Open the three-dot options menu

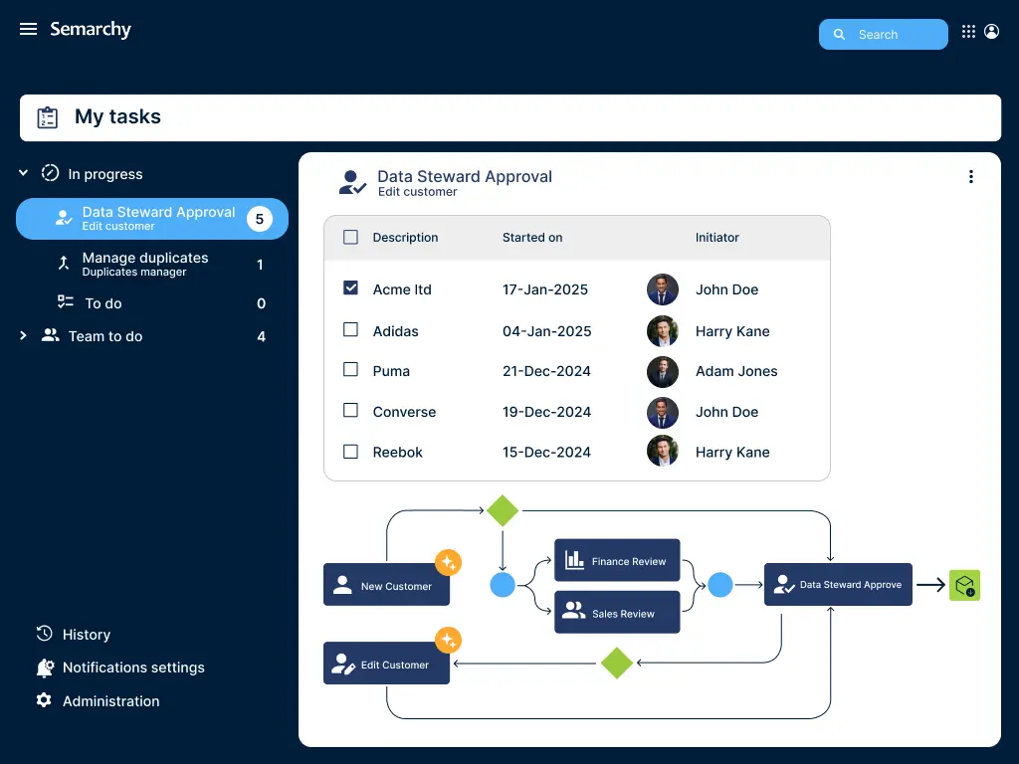pos(971,177)
